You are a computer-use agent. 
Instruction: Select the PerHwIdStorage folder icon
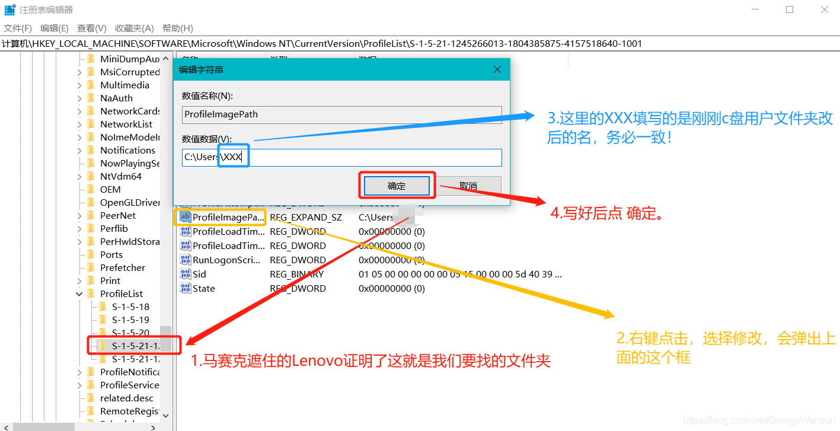[x=91, y=241]
